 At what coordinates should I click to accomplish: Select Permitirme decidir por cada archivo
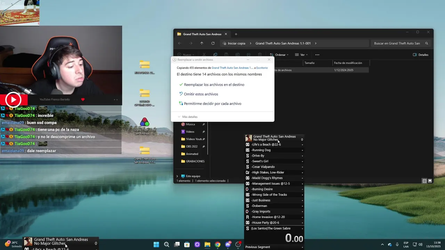(210, 103)
